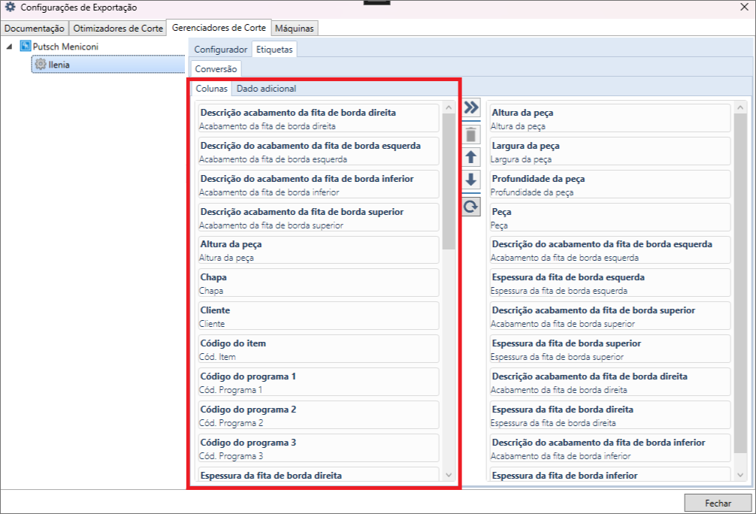The height and width of the screenshot is (514, 756).
Task: Click the left list scrollbar thumb
Action: (x=449, y=181)
